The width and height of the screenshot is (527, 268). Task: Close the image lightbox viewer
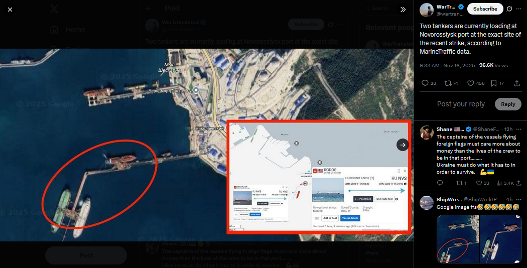tap(10, 10)
